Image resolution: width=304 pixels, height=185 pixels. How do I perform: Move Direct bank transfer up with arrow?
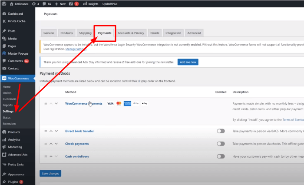pyautogui.click(x=51, y=131)
